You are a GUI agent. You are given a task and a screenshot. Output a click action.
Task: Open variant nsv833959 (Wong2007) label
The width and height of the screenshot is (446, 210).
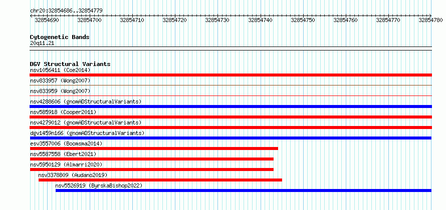click(60, 91)
